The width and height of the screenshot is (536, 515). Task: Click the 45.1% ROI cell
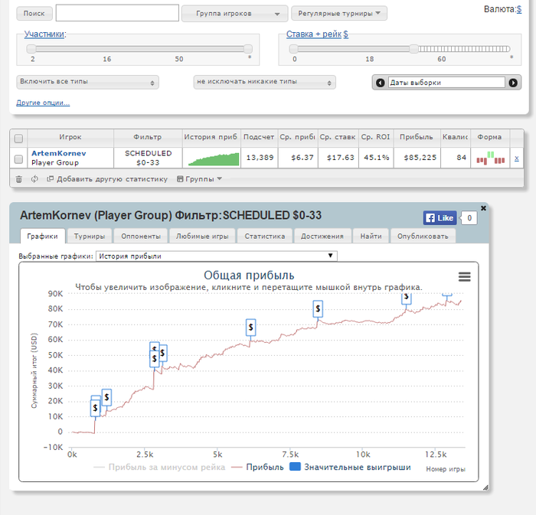coord(377,158)
